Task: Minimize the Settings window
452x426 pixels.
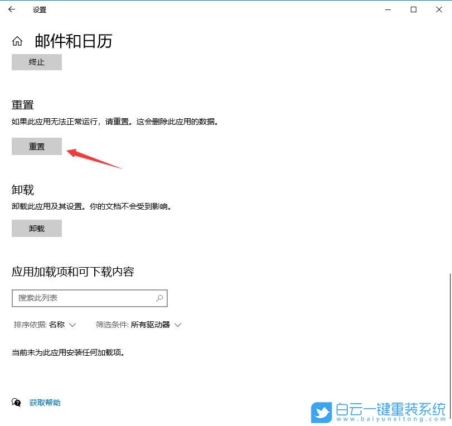Action: 387,9
